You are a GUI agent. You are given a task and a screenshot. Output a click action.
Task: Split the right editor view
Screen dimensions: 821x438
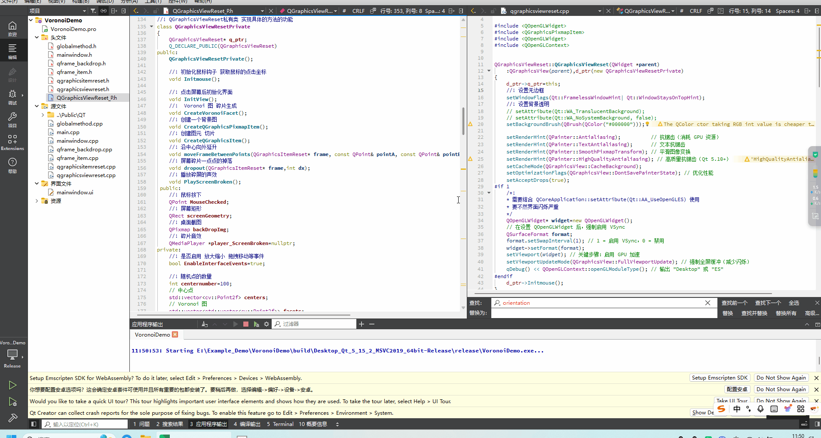pyautogui.click(x=807, y=11)
